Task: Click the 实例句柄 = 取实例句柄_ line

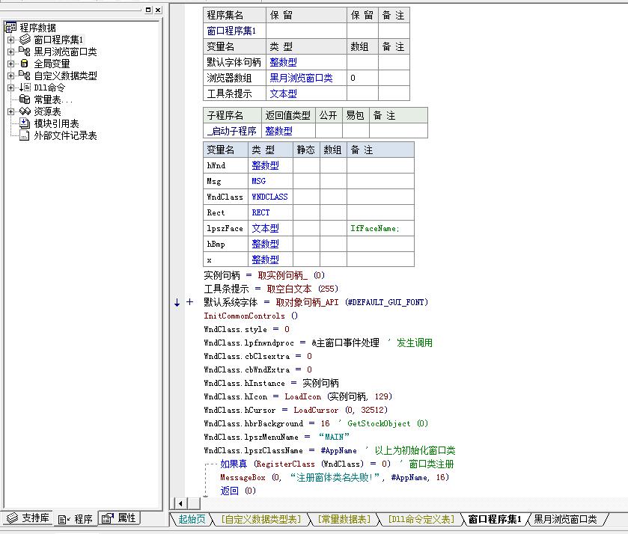Action: (264, 275)
